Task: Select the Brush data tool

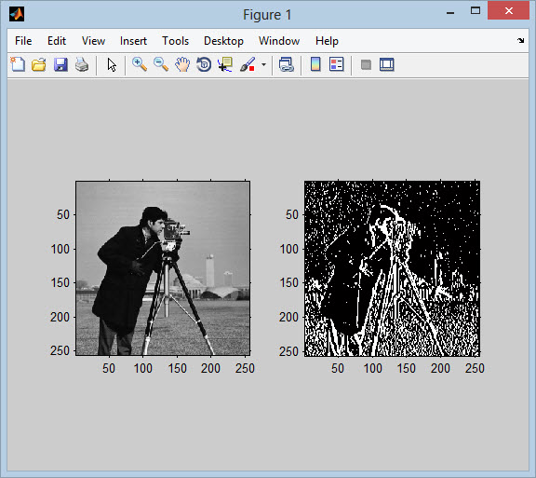Action: click(248, 64)
